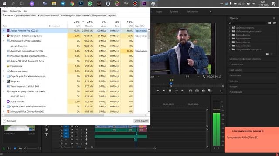Click the red warning icon in Premiere status bar
Viewport: 279px width, 156px height.
point(277,155)
